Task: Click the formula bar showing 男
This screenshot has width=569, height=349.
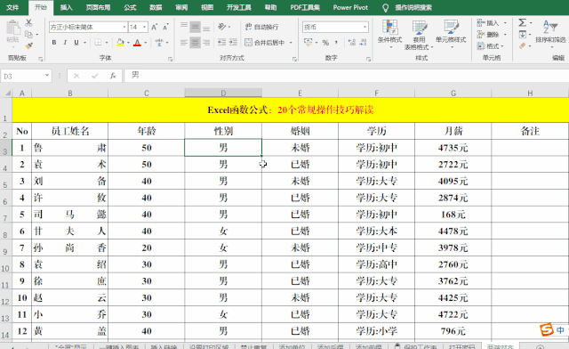Action: pyautogui.click(x=347, y=76)
